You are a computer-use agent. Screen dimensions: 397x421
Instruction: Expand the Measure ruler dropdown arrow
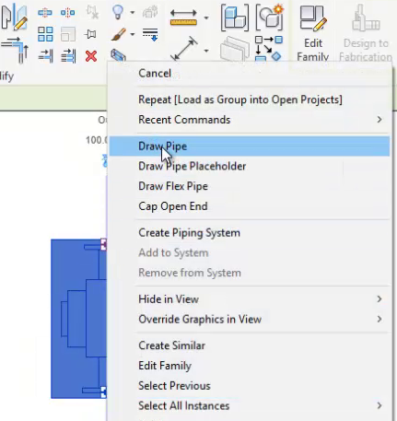click(x=206, y=18)
